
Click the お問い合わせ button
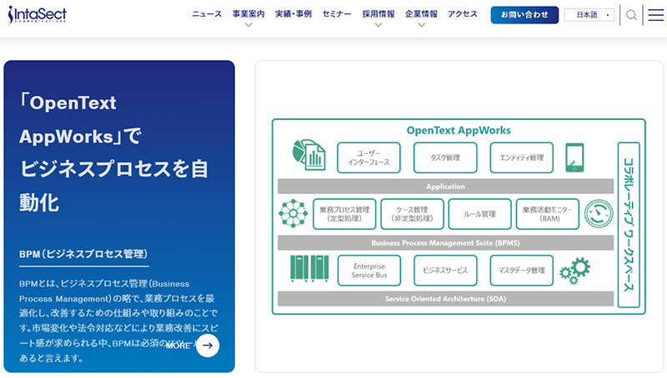pyautogui.click(x=524, y=15)
